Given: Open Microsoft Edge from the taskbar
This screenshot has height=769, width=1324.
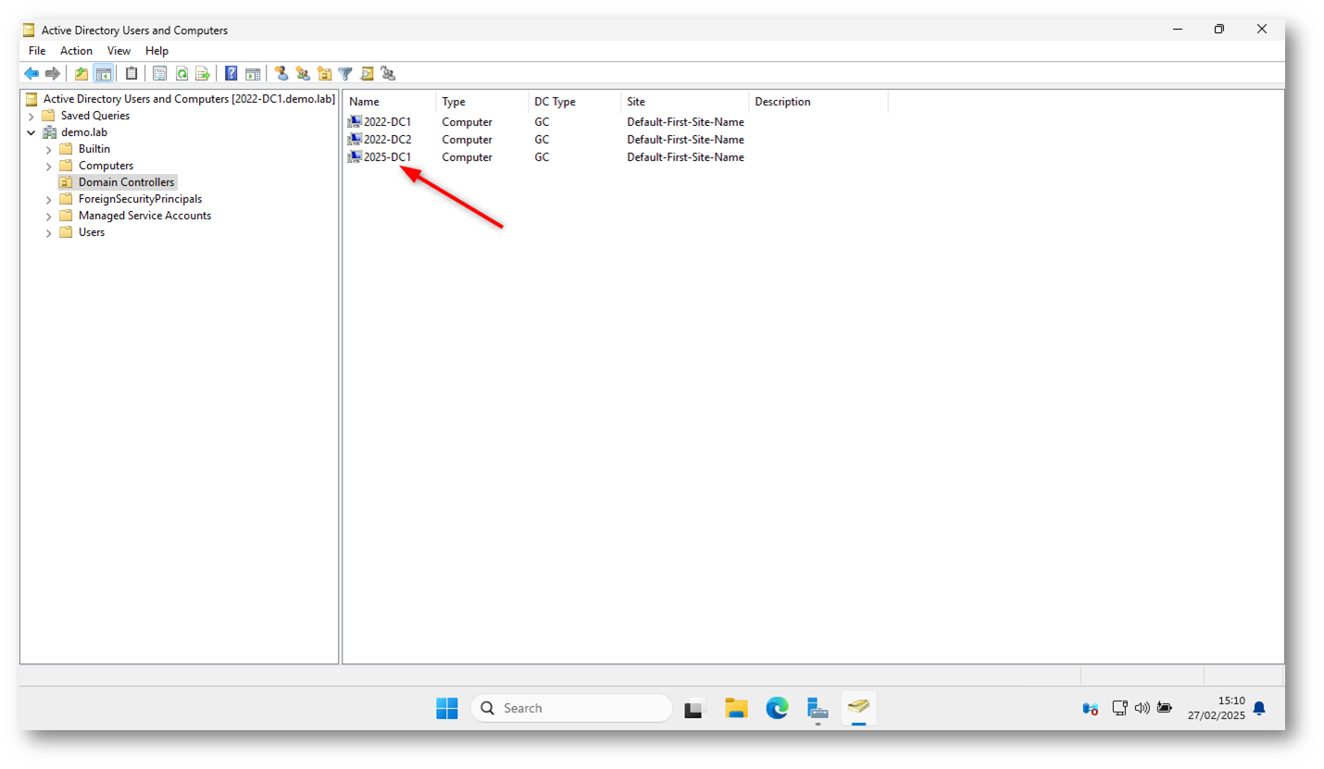Looking at the screenshot, I should point(777,708).
